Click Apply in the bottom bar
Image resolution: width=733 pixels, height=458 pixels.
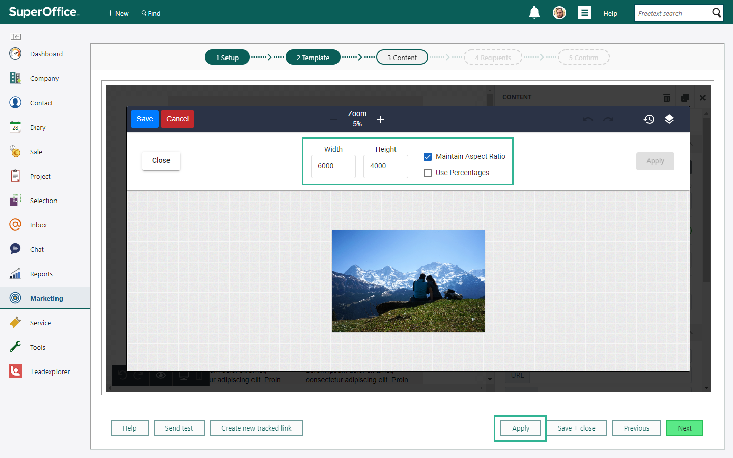[x=521, y=428]
